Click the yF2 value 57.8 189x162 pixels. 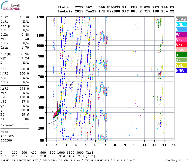coord(25,102)
